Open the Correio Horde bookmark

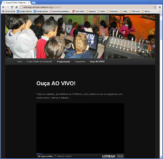[x=8, y=11]
